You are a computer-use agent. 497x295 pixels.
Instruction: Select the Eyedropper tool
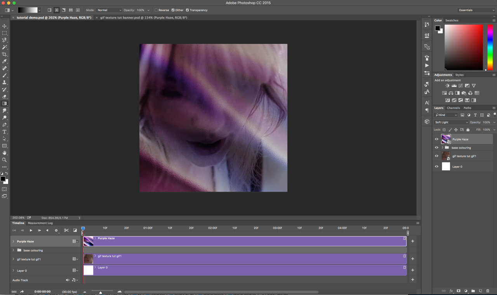[x=5, y=61]
